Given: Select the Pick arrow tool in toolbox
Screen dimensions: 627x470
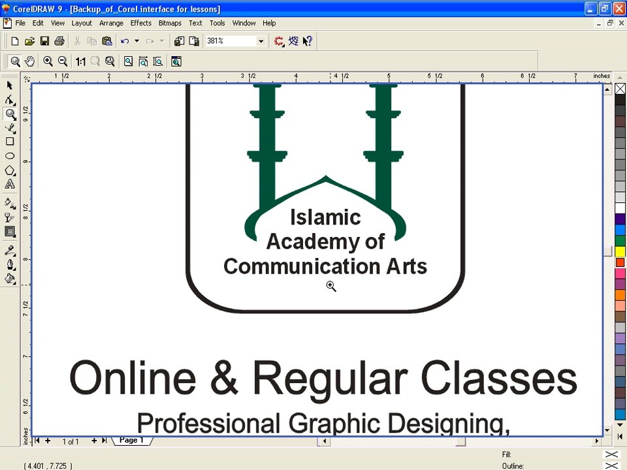Looking at the screenshot, I should tap(10, 86).
